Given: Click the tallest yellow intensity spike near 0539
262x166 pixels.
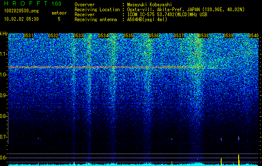Looking at the screenshot, I should (239, 160).
